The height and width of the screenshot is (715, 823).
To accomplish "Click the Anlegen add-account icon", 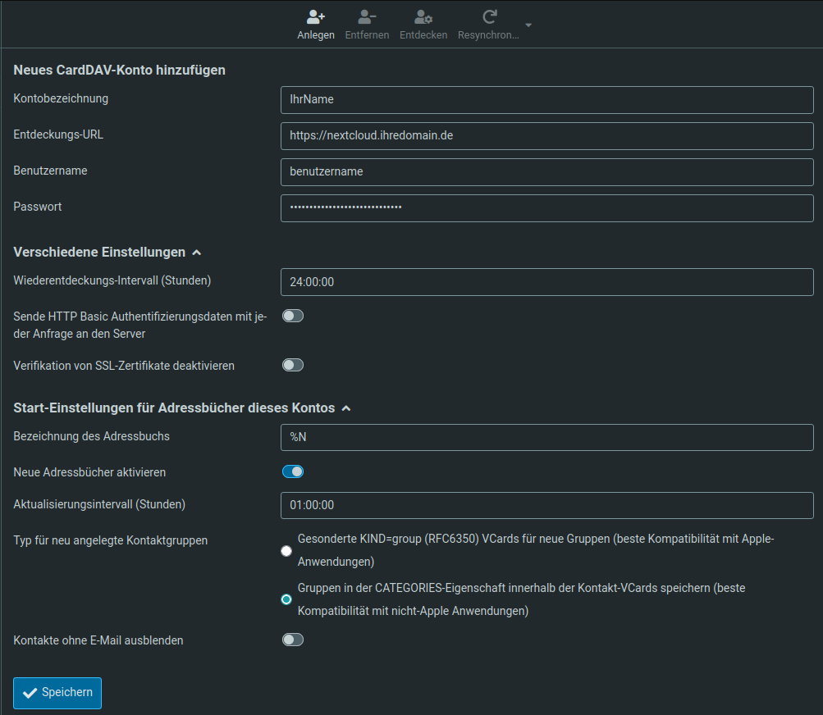I will (x=315, y=17).
